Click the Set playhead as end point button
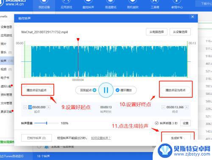The width and height of the screenshot is (212, 160). point(176,90)
